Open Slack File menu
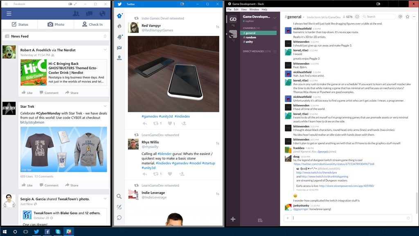 click(x=229, y=9)
